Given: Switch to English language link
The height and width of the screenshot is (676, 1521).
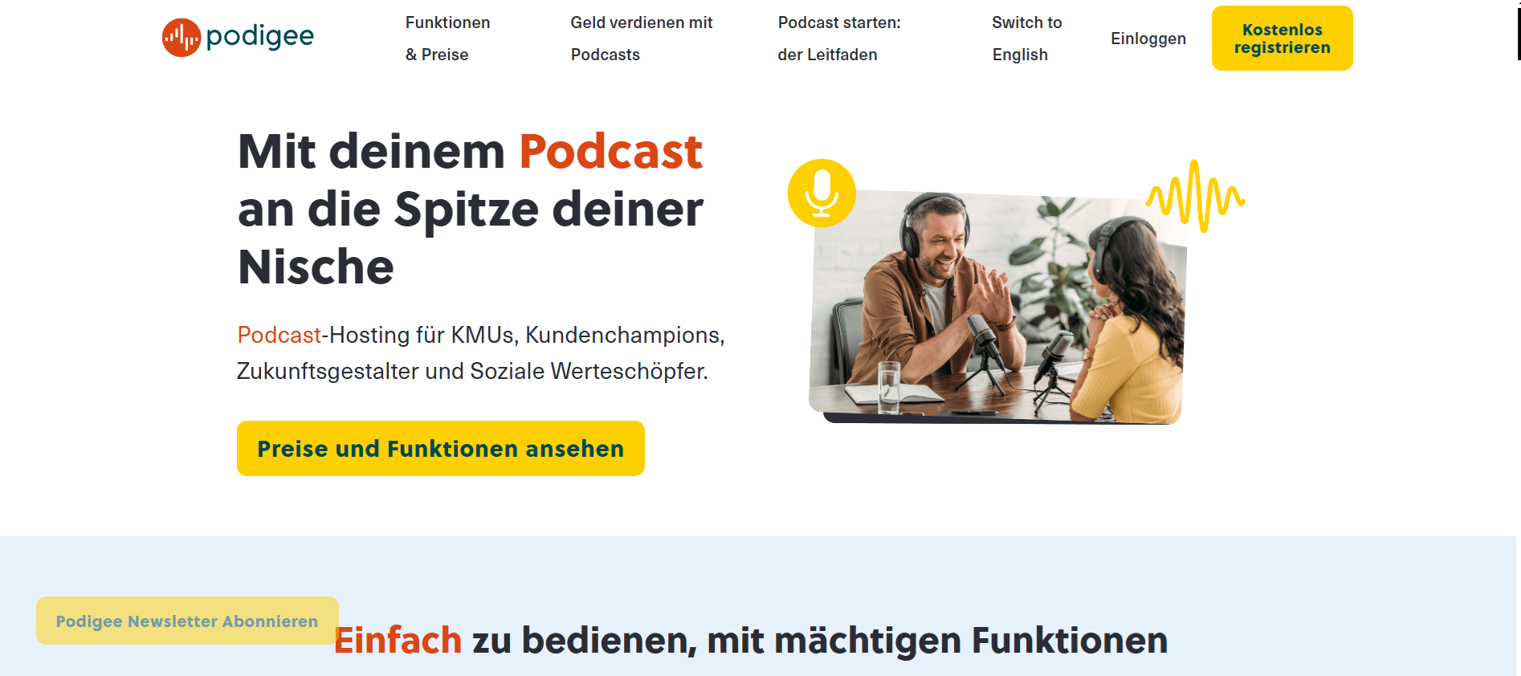Looking at the screenshot, I should point(1026,39).
